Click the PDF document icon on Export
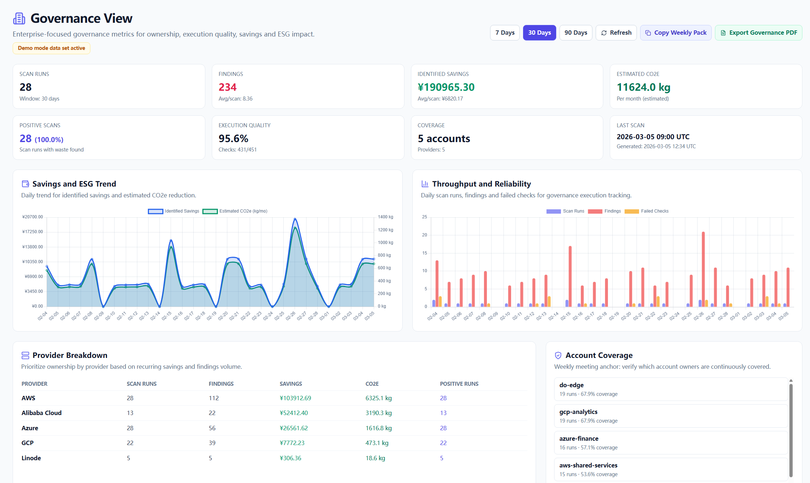 (x=723, y=33)
